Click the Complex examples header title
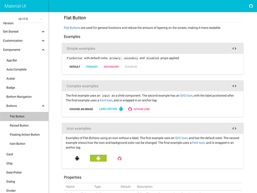Screen dimensions: 257x193 click(82, 86)
